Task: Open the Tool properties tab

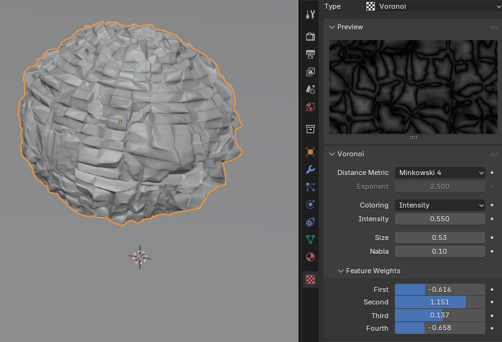Action: [310, 14]
